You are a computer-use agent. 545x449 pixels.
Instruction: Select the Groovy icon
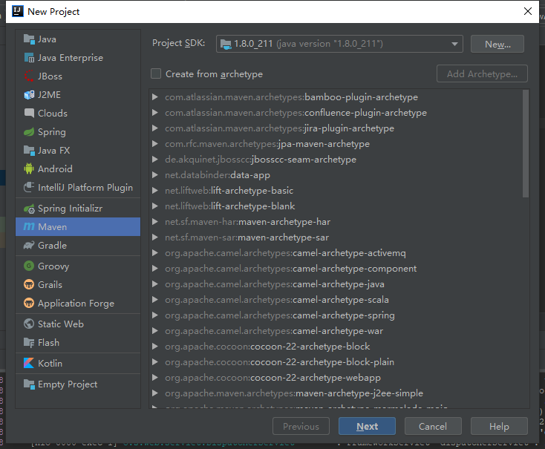[x=29, y=266]
